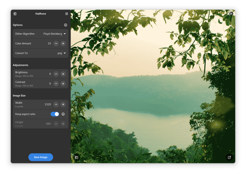Show Options info icon

pos(65,25)
